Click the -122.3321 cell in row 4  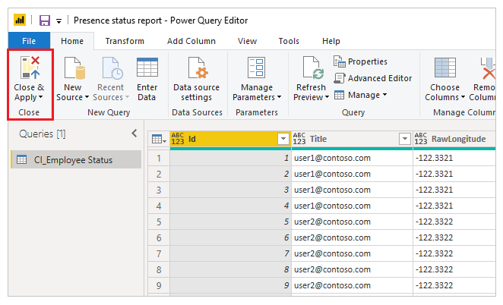coord(454,206)
